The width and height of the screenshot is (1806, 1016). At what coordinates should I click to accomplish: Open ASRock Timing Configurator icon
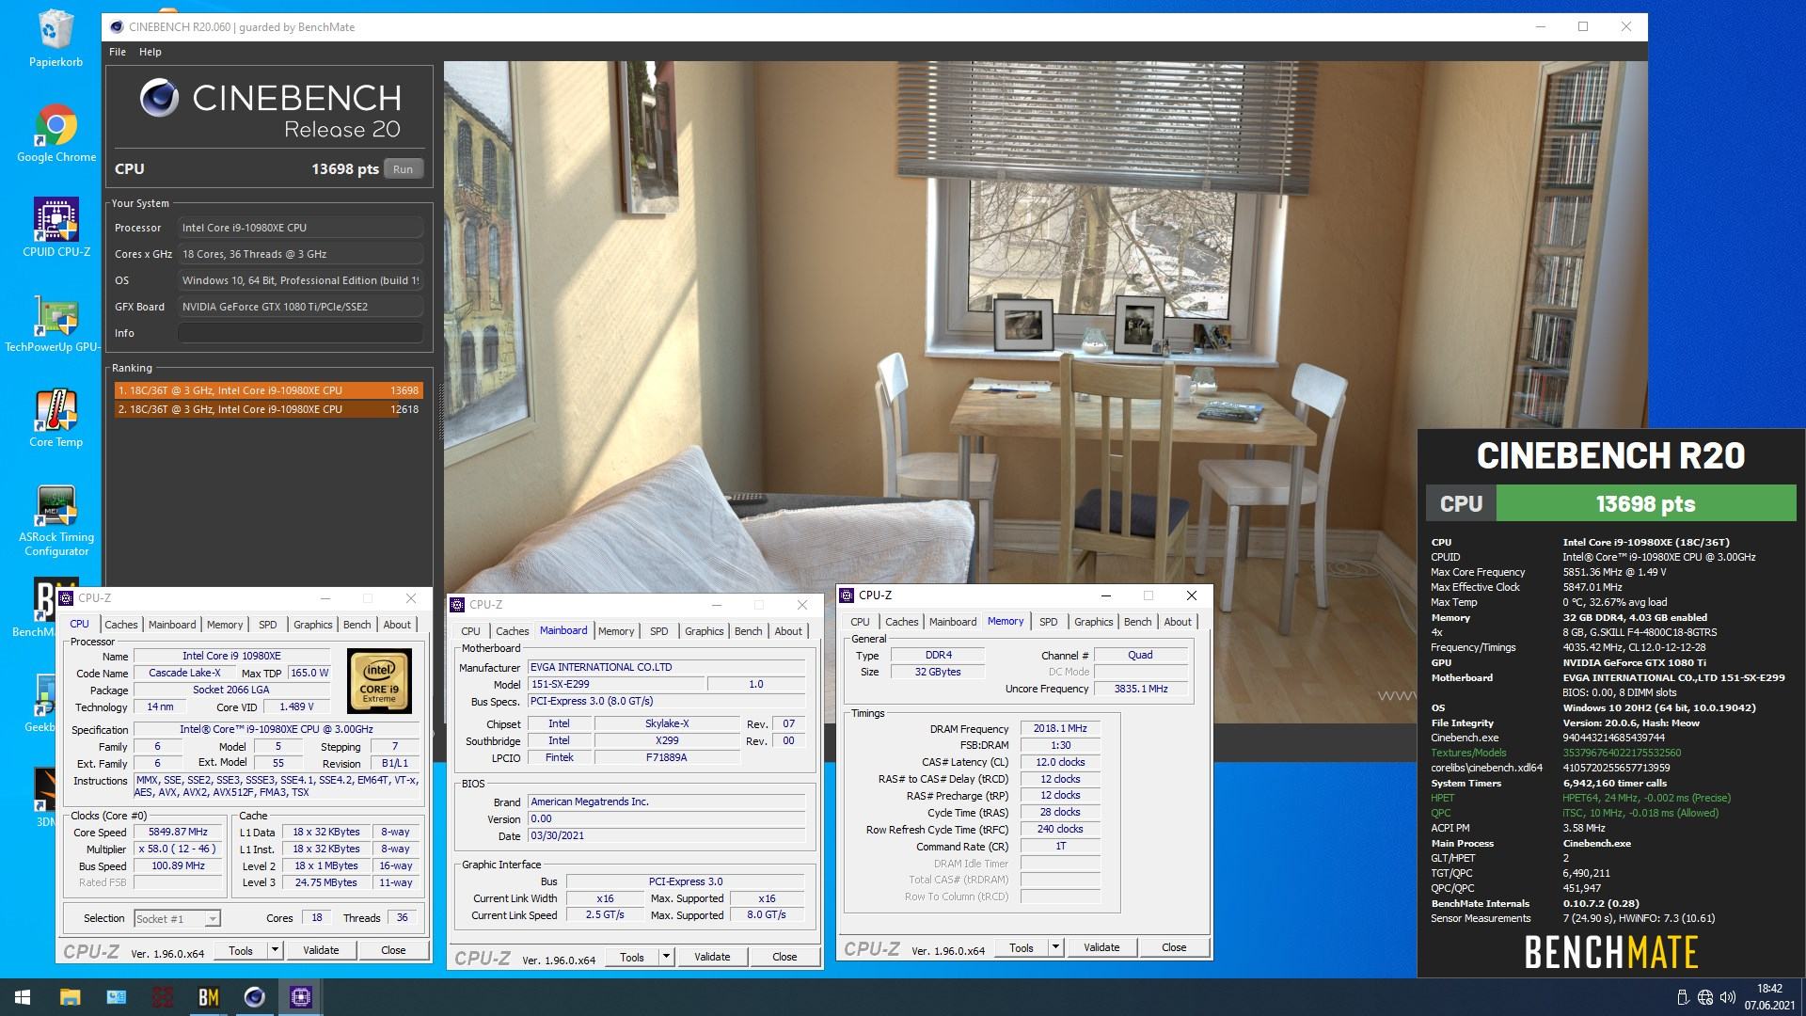pyautogui.click(x=56, y=520)
